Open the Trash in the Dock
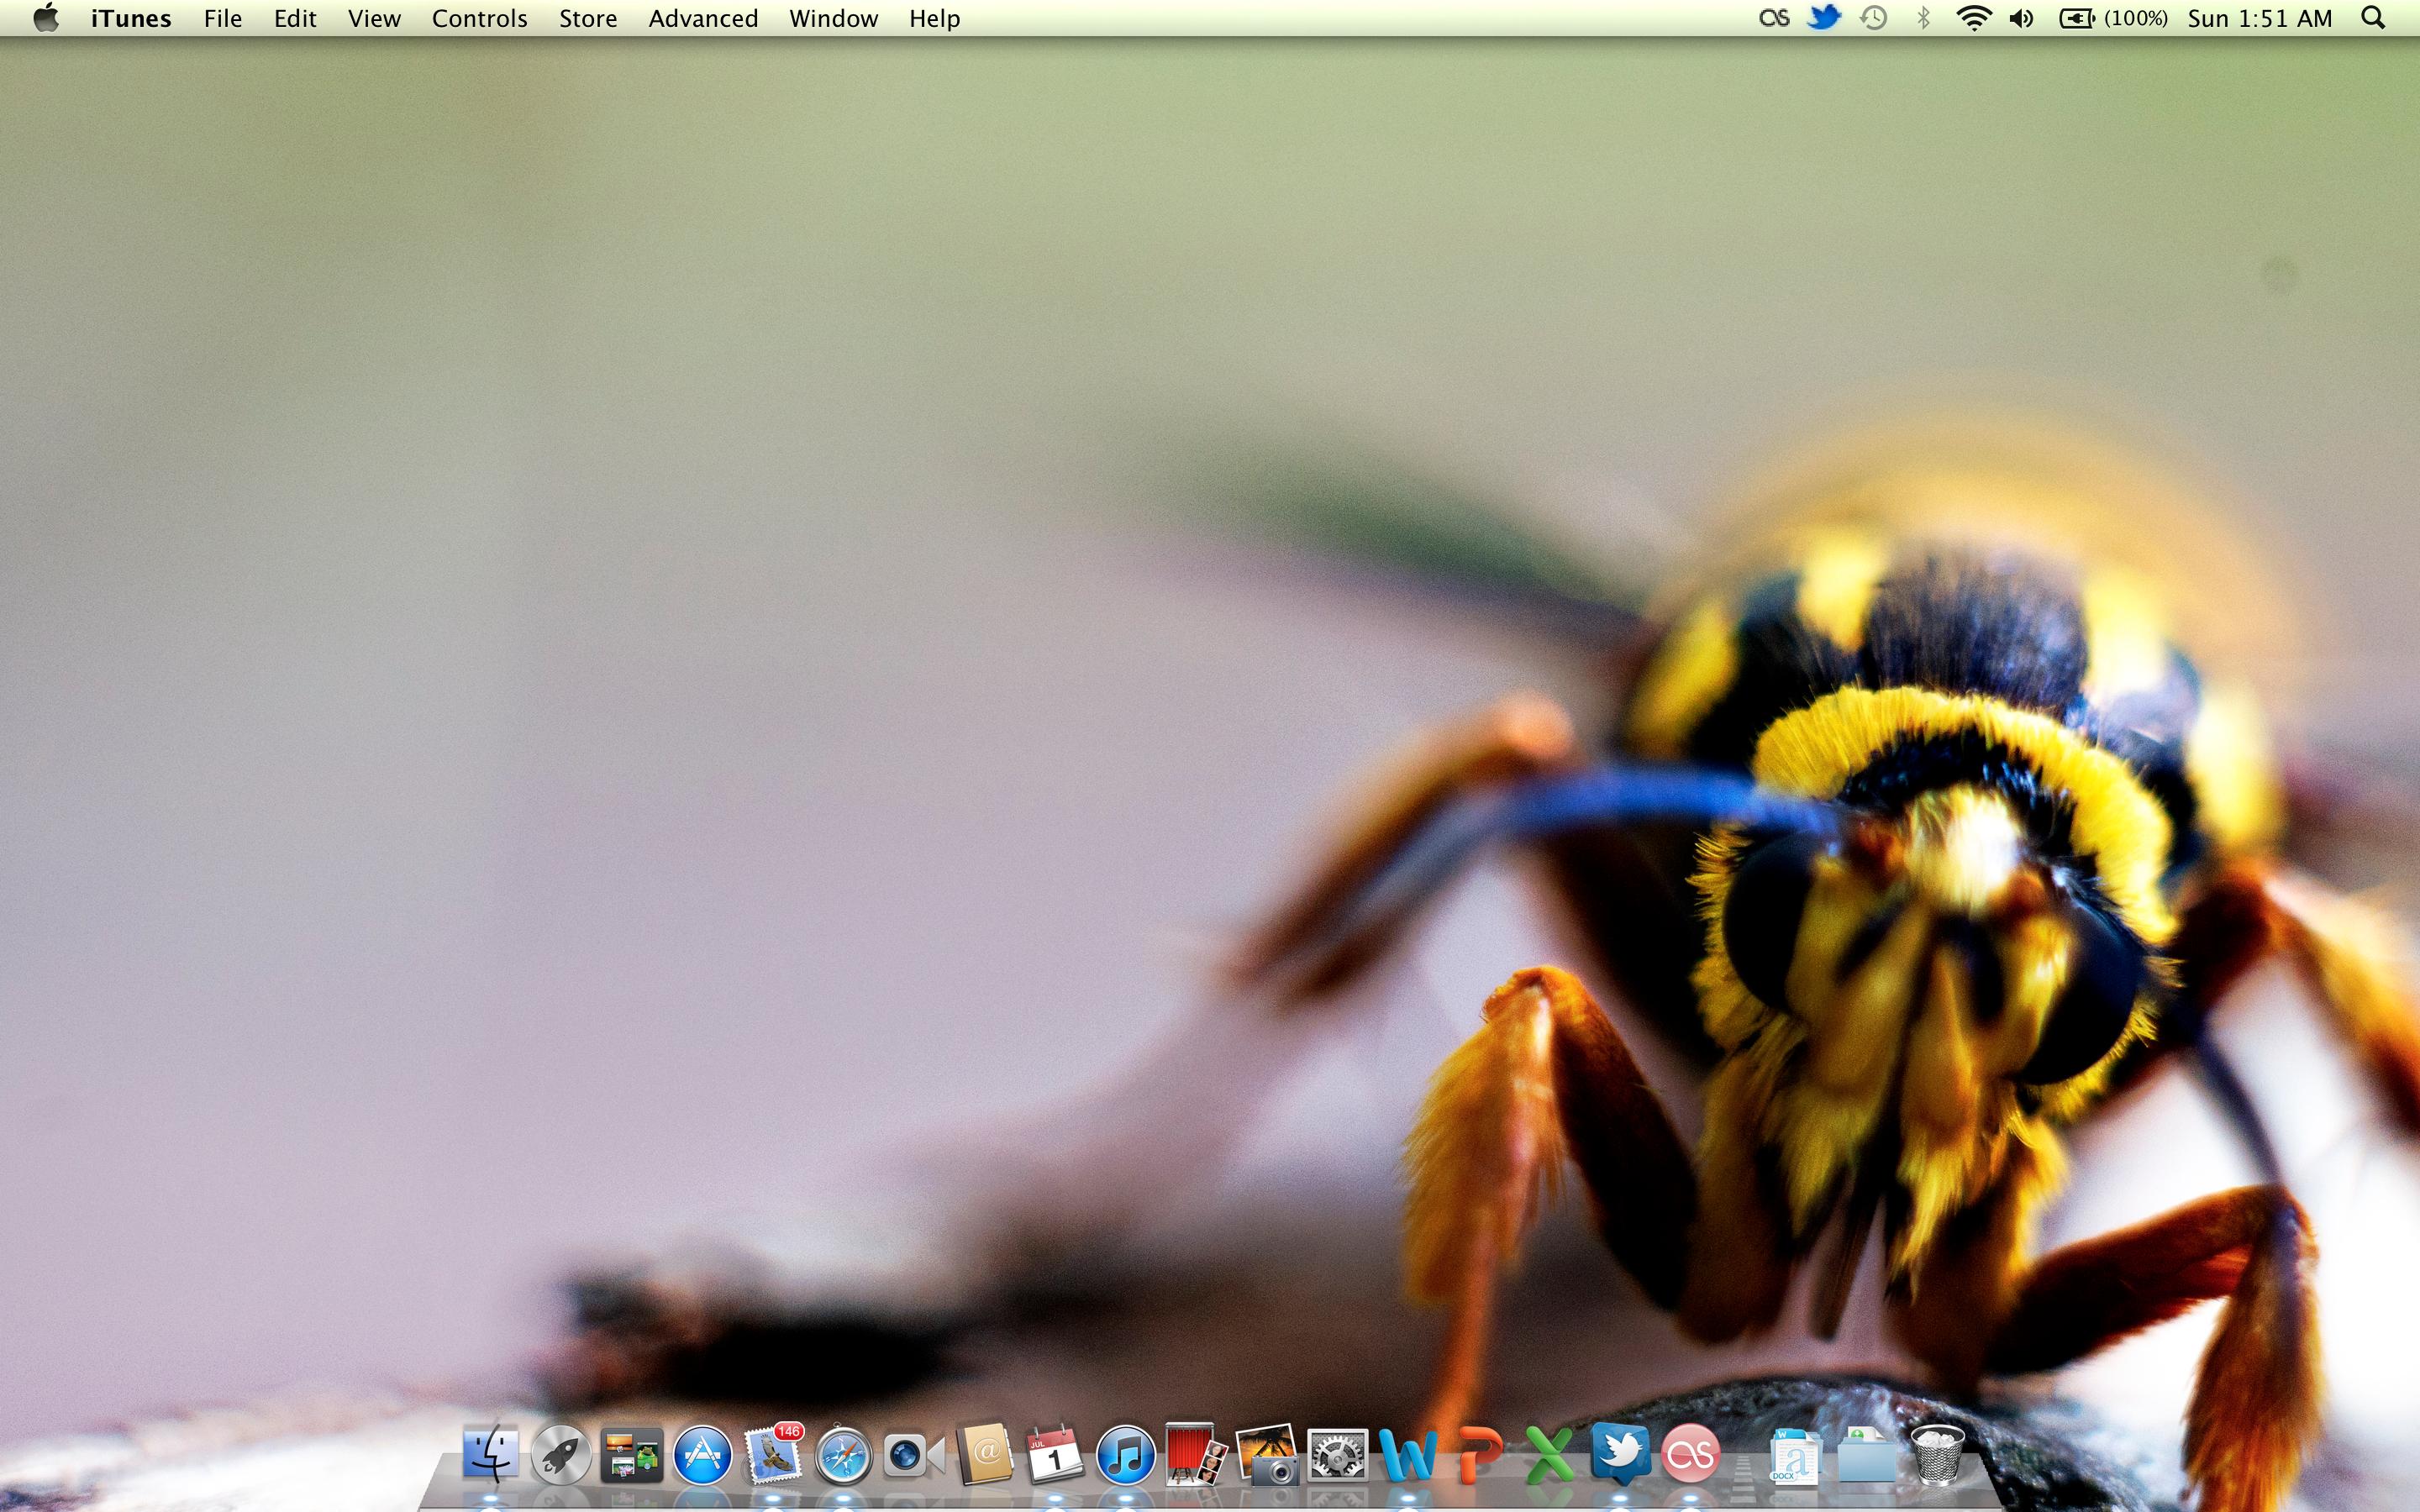 [x=1937, y=1454]
